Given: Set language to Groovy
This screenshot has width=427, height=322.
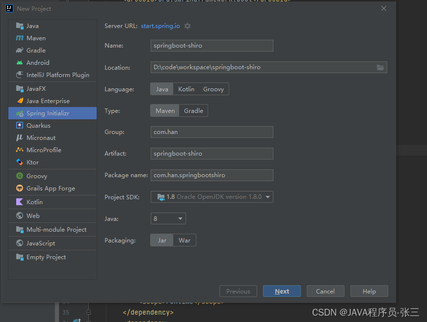Looking at the screenshot, I should pyautogui.click(x=213, y=89).
